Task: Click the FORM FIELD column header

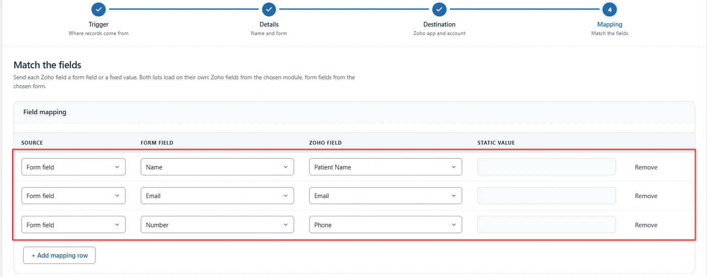Action: (157, 143)
